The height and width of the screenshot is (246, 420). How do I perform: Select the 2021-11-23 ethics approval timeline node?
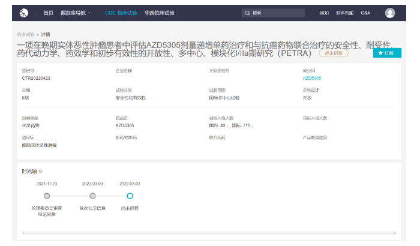click(x=47, y=196)
